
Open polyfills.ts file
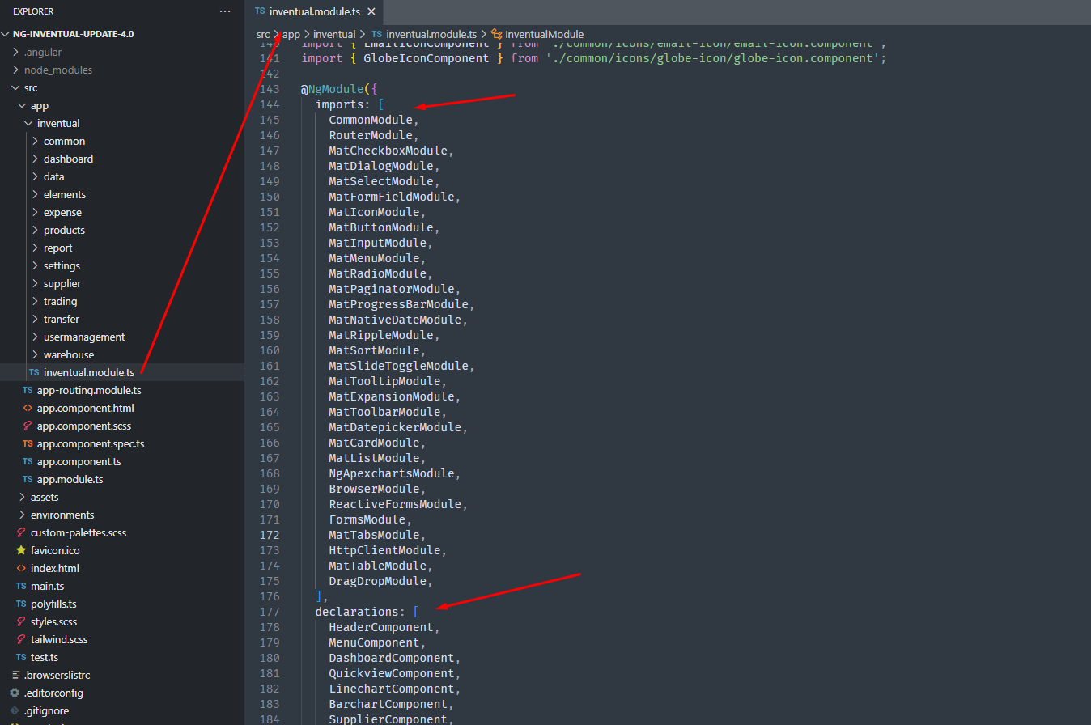pyautogui.click(x=121, y=604)
